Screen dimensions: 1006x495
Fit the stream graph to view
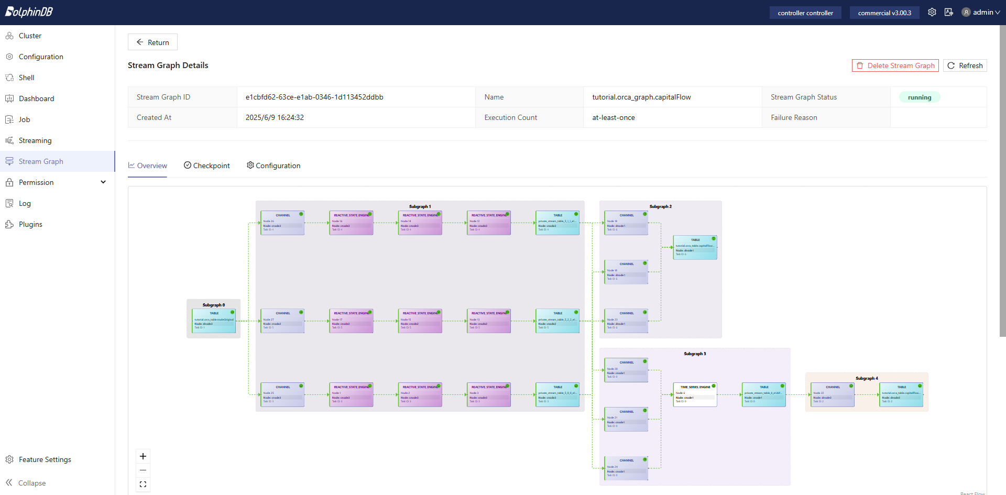coord(143,485)
